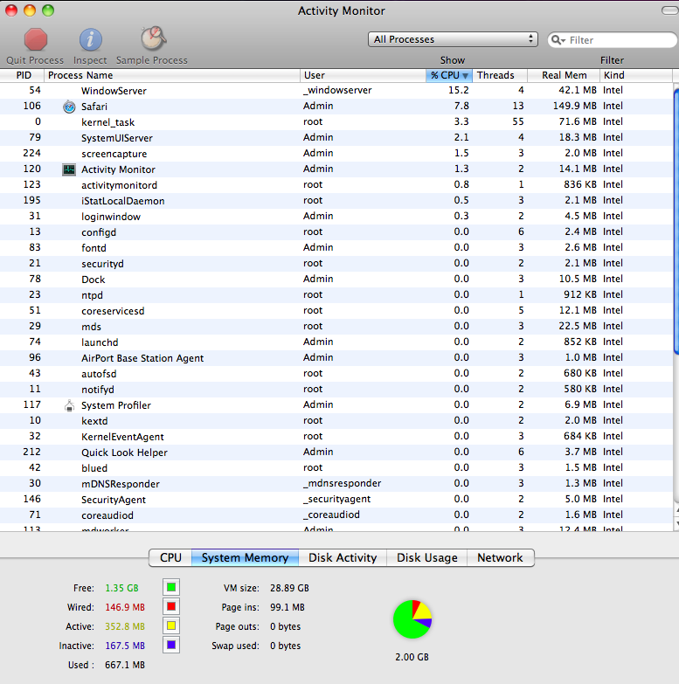Select the blued process
The height and width of the screenshot is (684, 679).
coord(336,467)
